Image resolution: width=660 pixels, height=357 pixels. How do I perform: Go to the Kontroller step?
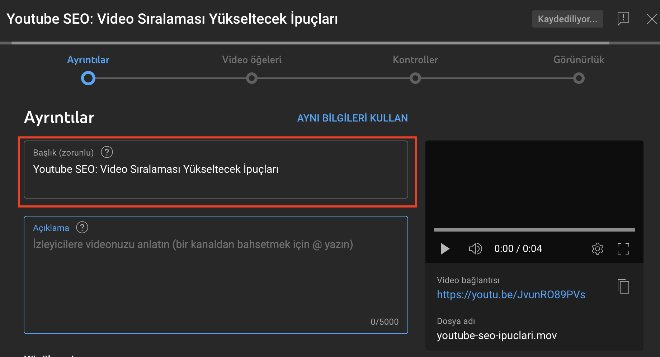click(415, 60)
